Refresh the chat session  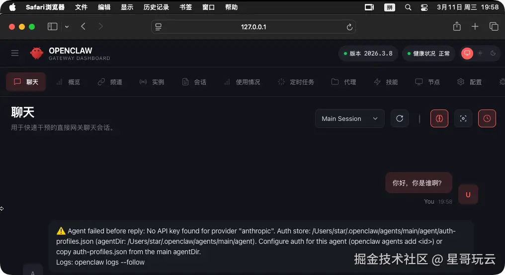click(x=400, y=118)
